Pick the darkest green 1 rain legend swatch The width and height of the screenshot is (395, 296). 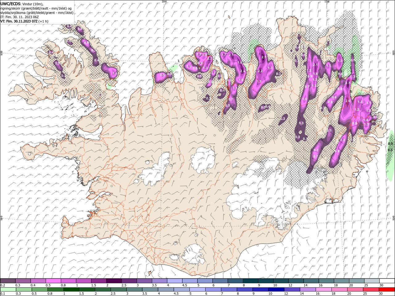(x=71, y=290)
